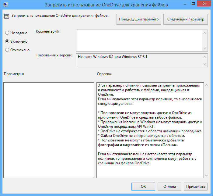Apply changes with 'Применить'
This screenshot has width=213, height=196.
pos(196,187)
